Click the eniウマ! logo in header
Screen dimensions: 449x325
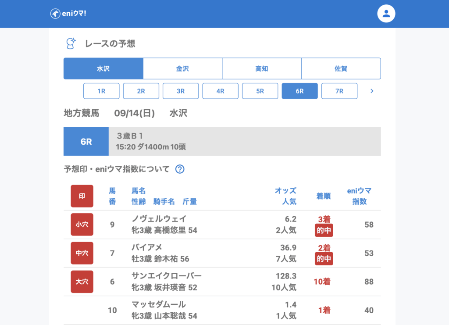point(68,14)
